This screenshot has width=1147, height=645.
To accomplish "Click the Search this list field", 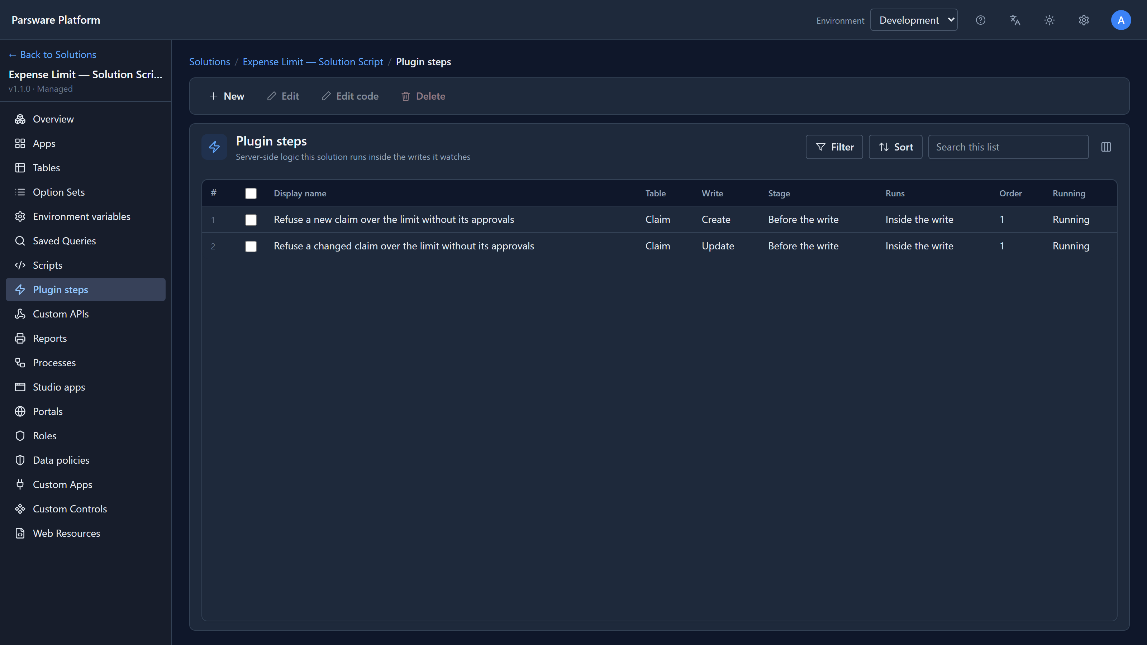I will (x=1008, y=147).
